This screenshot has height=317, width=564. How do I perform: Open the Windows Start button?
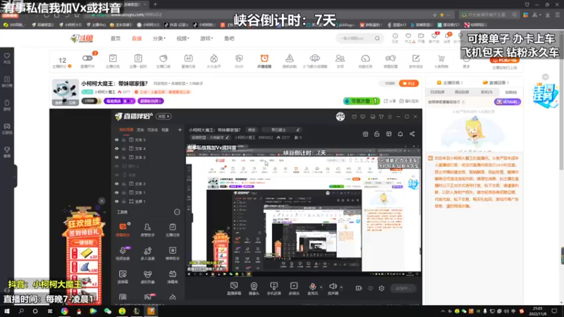[7, 311]
